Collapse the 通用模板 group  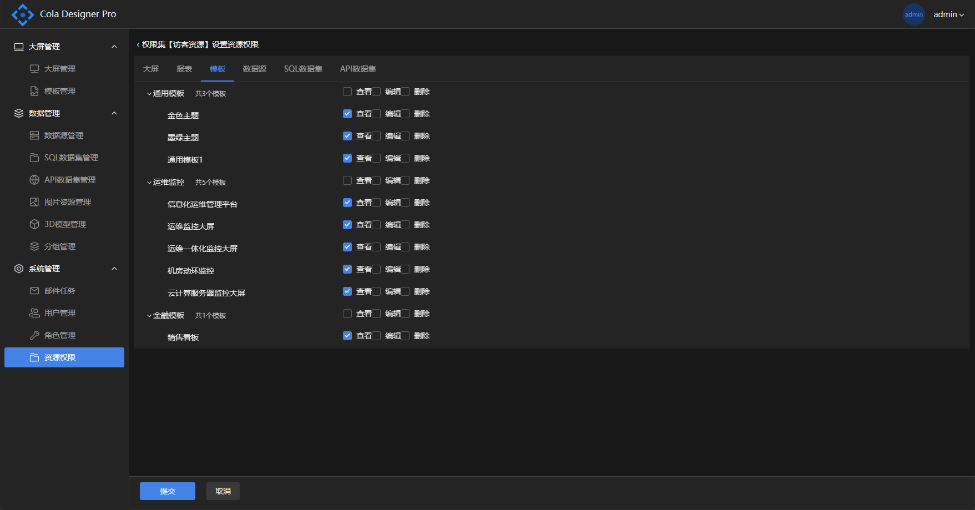click(x=149, y=94)
